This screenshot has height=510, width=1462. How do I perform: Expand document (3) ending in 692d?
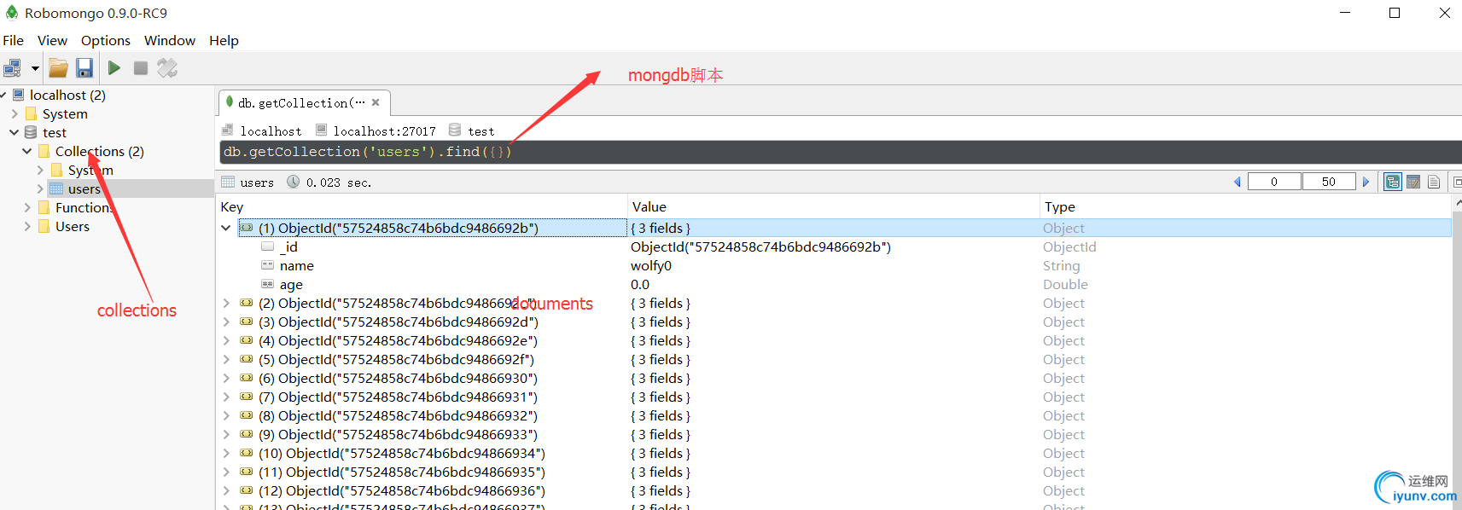click(226, 322)
